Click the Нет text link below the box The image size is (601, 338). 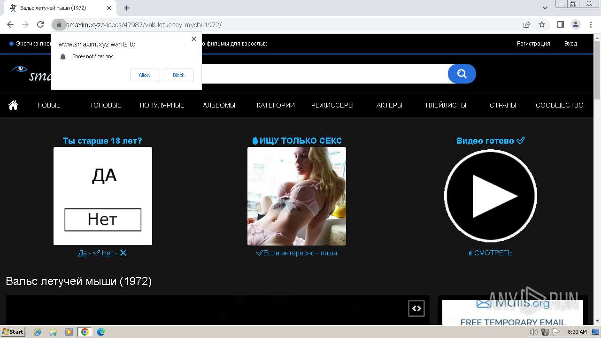click(x=108, y=253)
